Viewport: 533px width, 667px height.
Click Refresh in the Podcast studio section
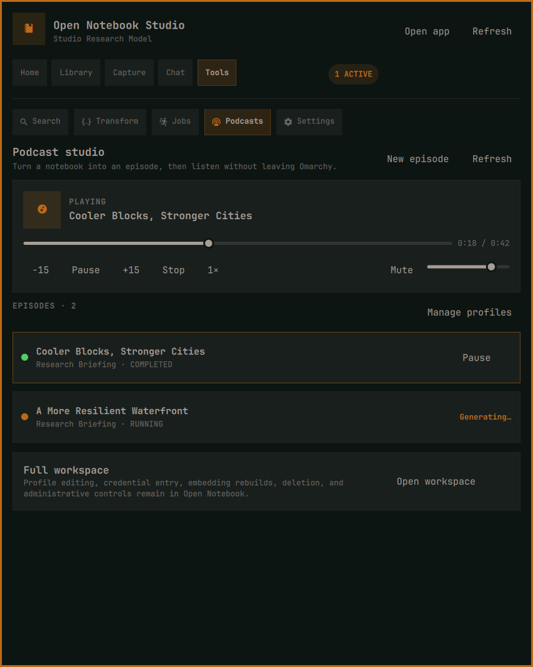[492, 159]
